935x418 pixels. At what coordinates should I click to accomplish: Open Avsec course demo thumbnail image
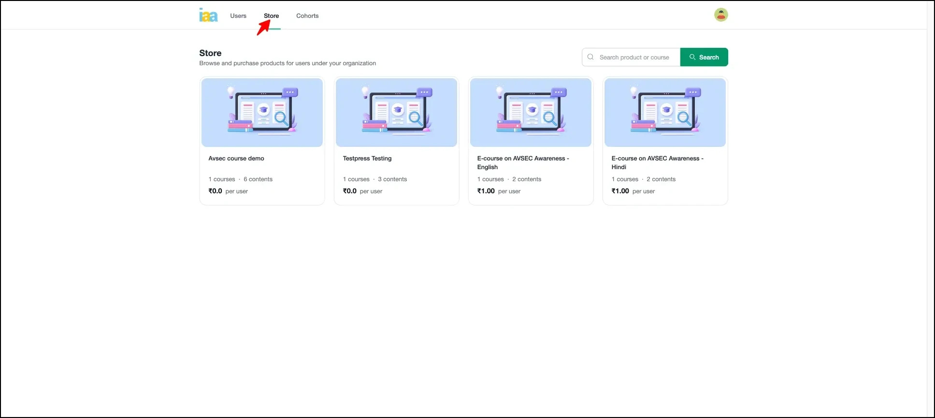pos(262,113)
